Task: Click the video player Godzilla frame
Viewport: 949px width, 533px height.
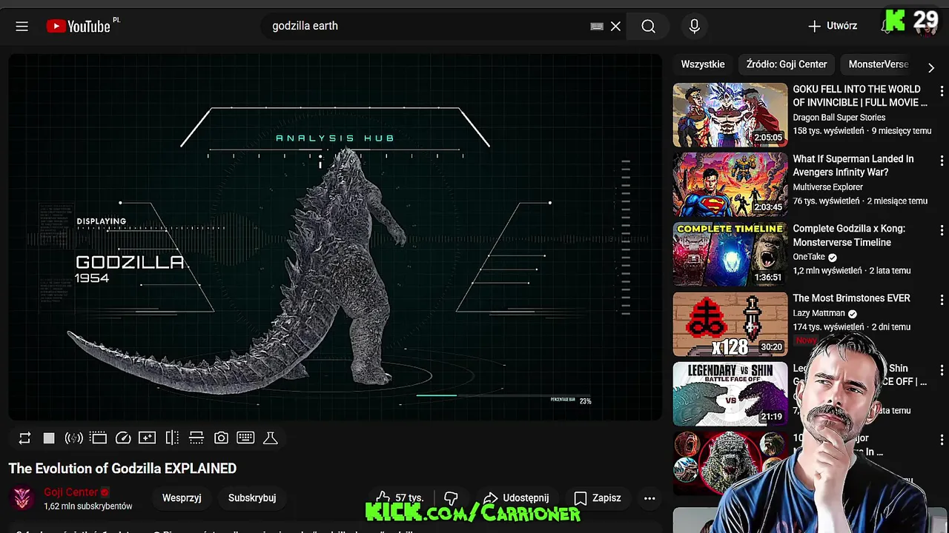Action: (x=335, y=237)
